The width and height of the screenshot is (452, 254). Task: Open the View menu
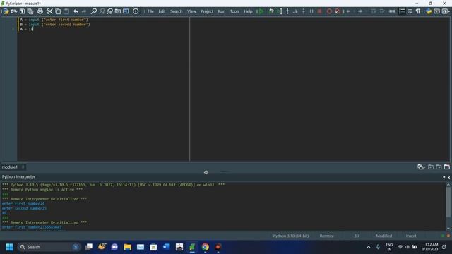click(191, 11)
